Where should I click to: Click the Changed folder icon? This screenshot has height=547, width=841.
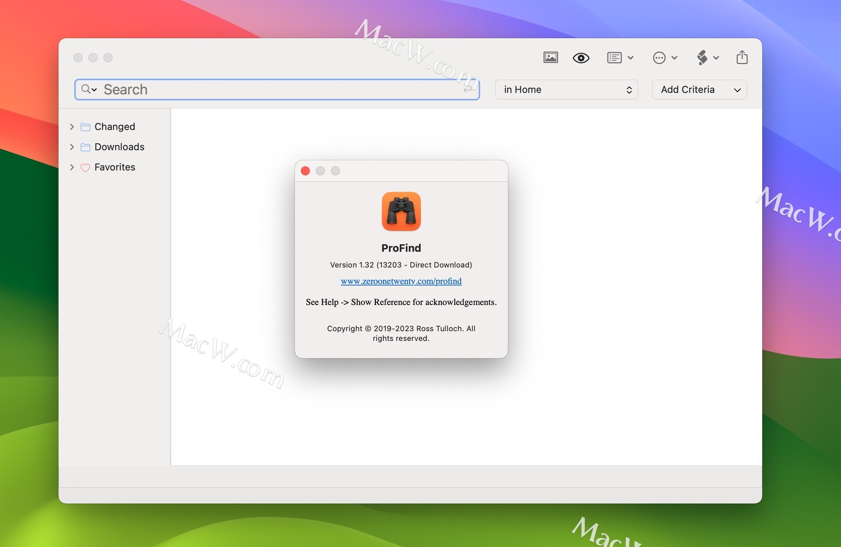point(85,127)
